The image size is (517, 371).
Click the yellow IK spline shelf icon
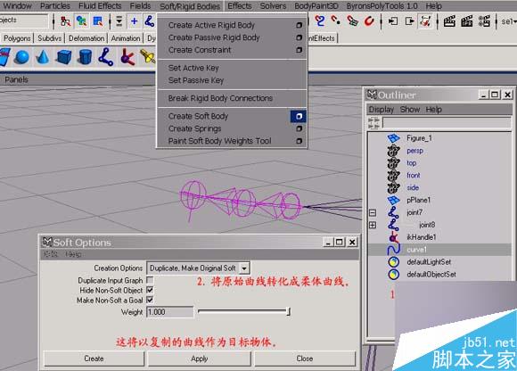pos(148,57)
